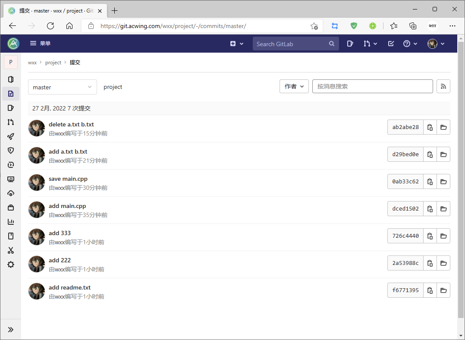Open Merge requests icon in the sidebar
The image size is (465, 340).
pos(11,122)
